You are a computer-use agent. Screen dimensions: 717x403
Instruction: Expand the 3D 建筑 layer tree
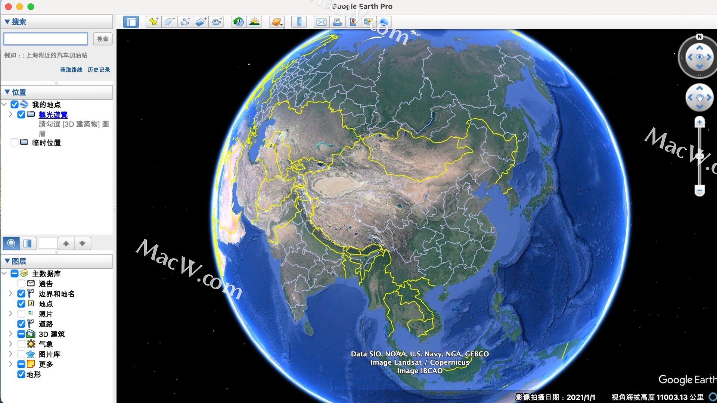click(x=10, y=334)
